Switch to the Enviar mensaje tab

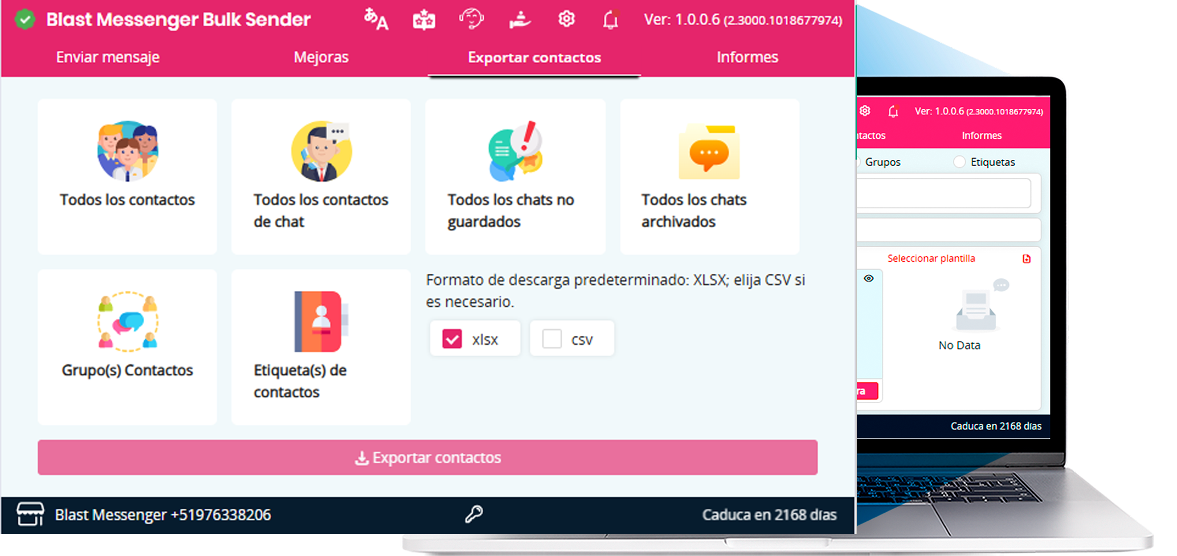(108, 57)
